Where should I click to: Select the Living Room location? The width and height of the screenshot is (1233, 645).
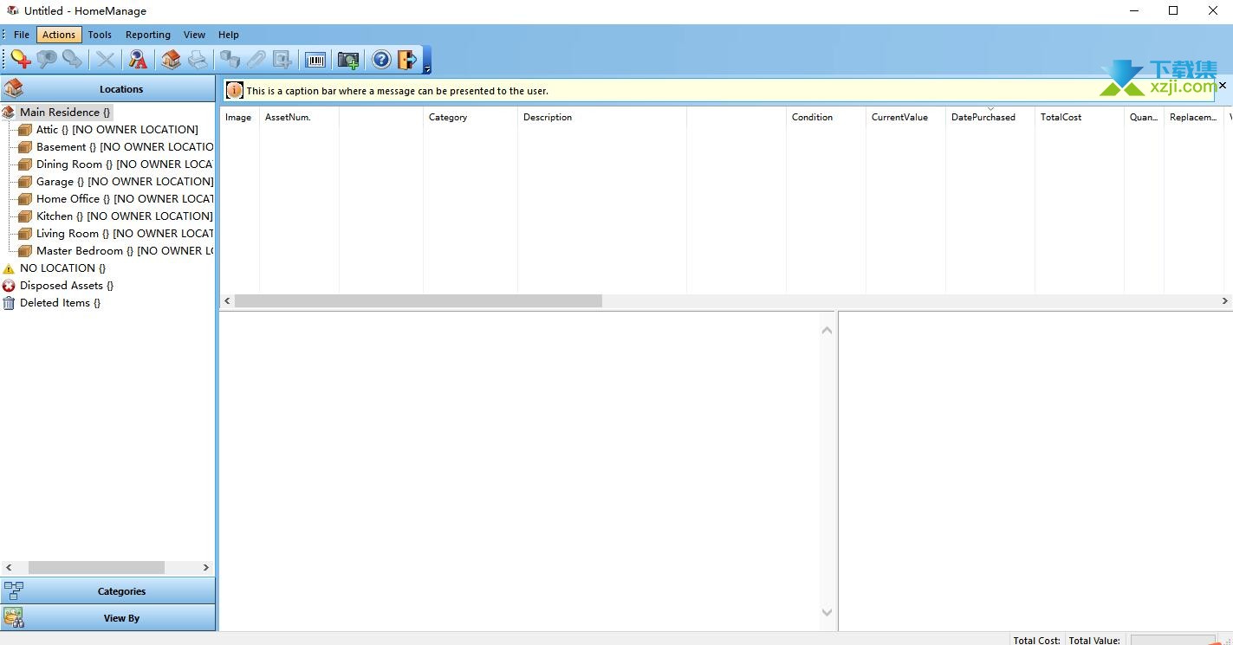pyautogui.click(x=125, y=233)
